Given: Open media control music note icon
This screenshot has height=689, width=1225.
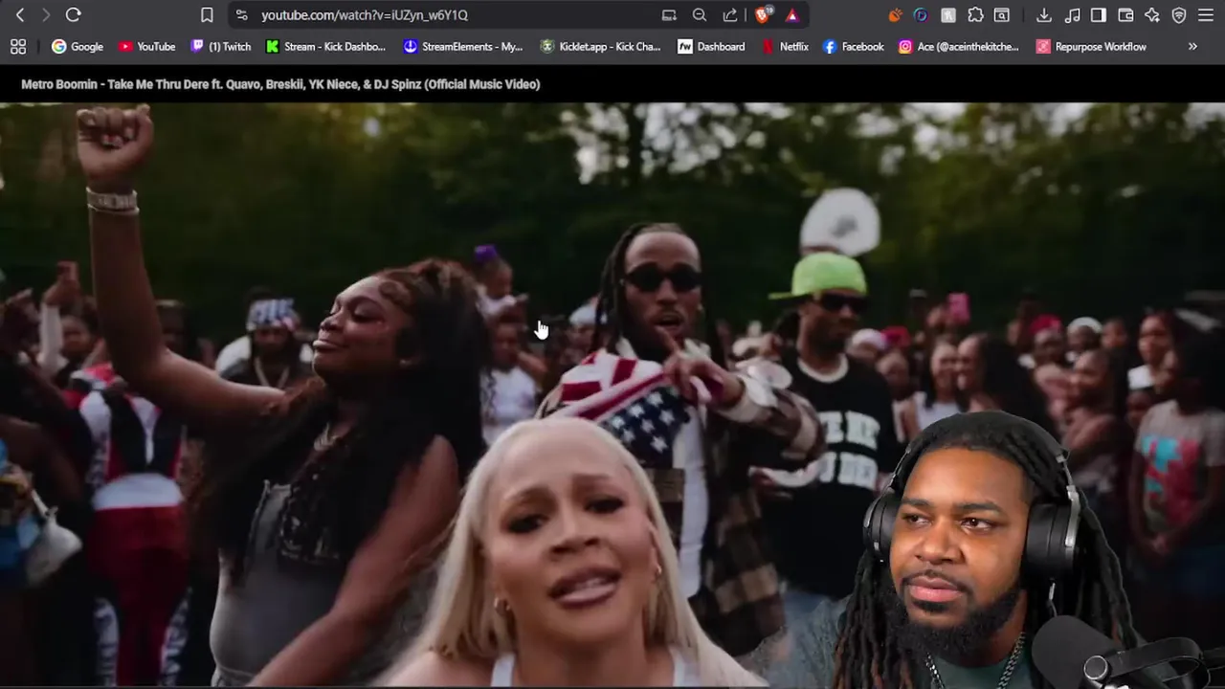Looking at the screenshot, I should coord(1073,15).
